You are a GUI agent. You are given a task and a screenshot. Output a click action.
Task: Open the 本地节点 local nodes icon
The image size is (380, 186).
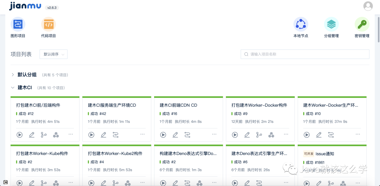301,25
